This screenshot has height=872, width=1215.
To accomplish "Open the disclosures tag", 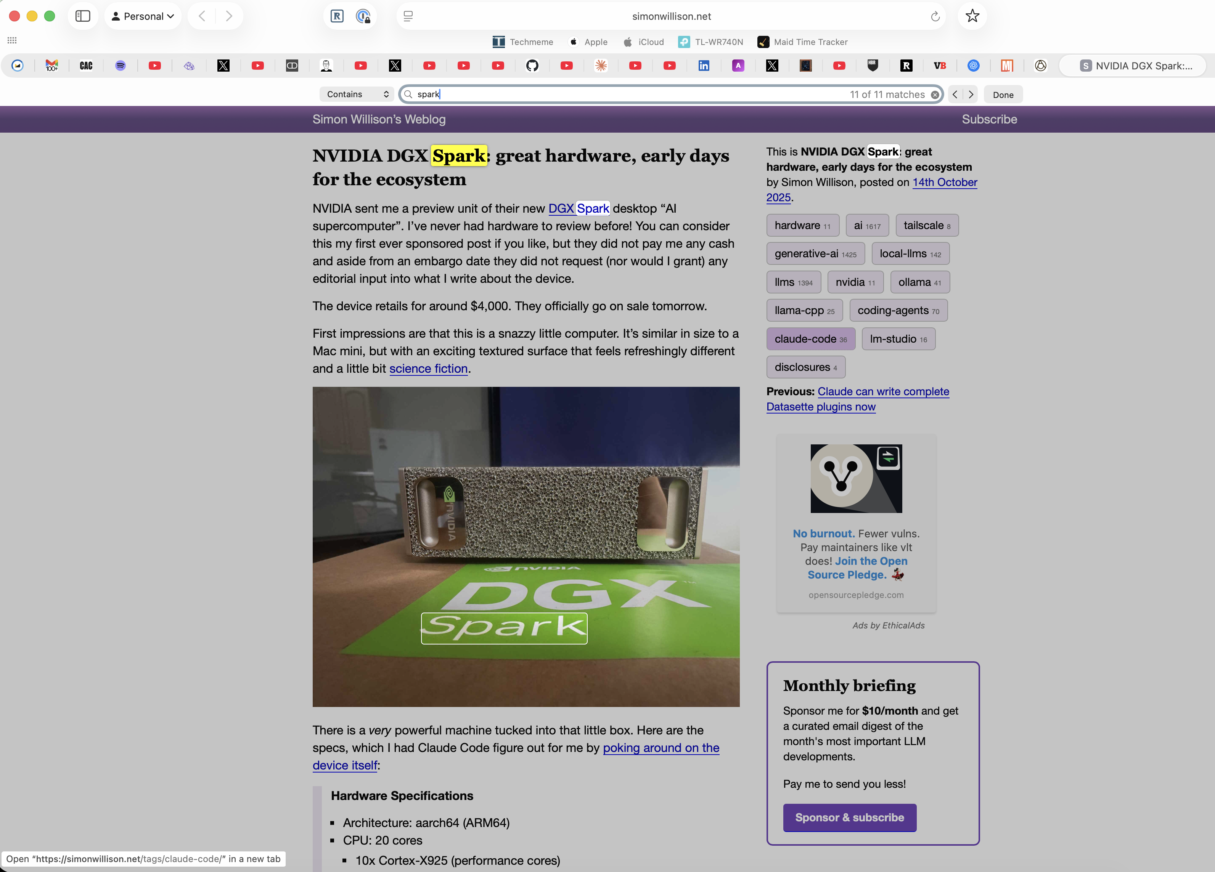I will [x=806, y=367].
